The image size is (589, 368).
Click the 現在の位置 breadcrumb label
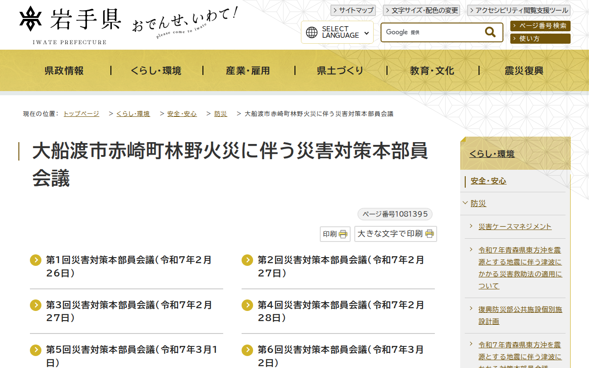pyautogui.click(x=40, y=114)
